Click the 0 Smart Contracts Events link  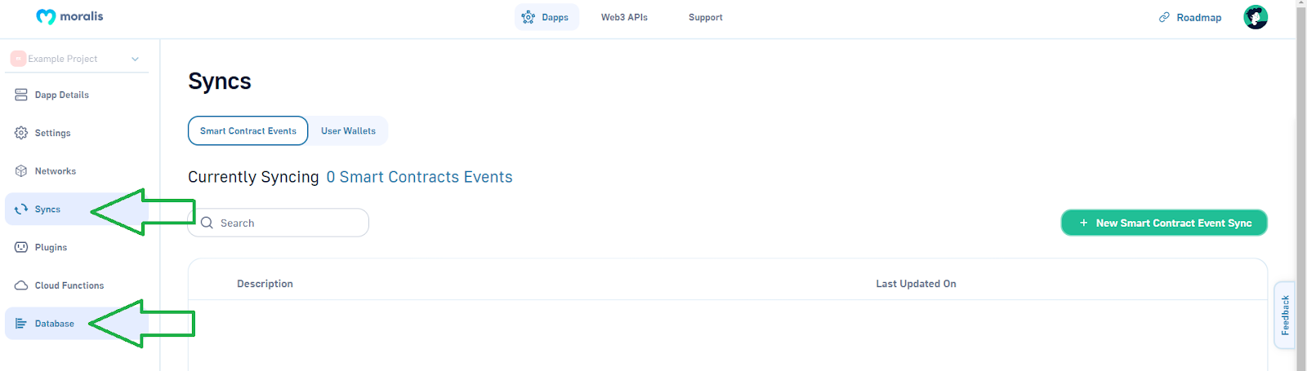click(x=419, y=177)
